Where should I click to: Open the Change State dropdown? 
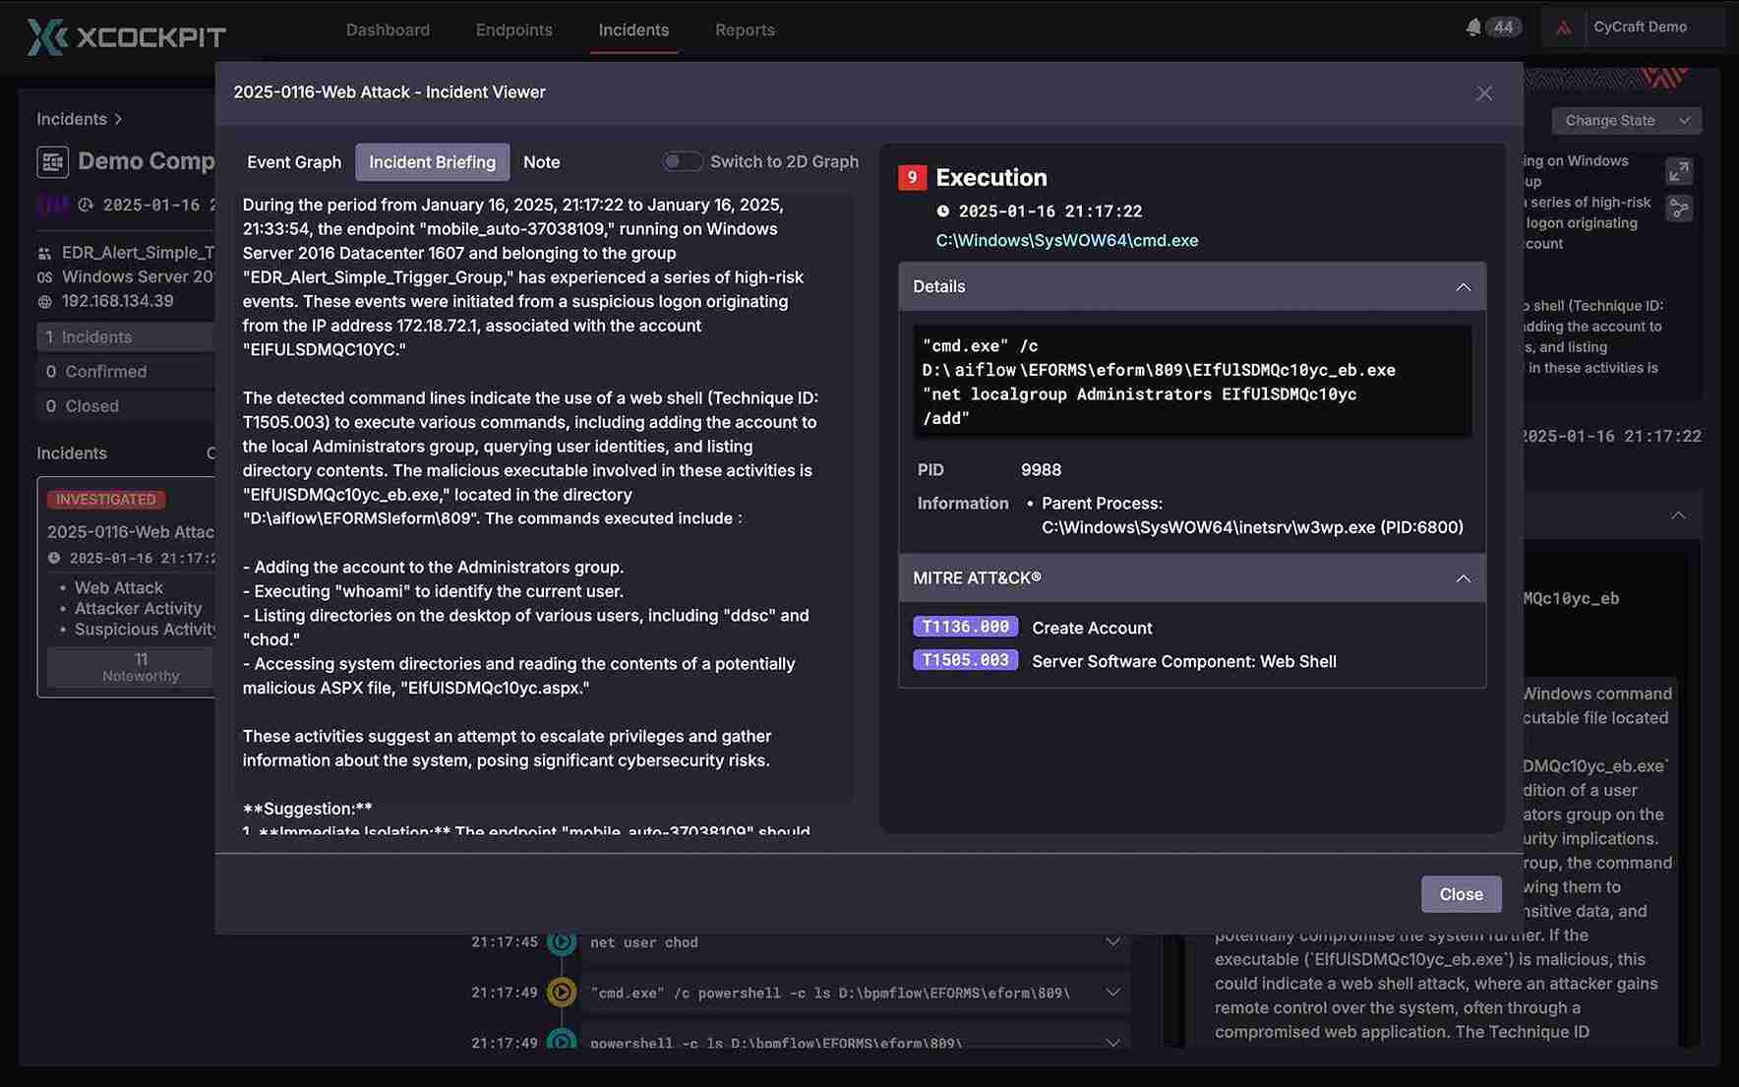pos(1626,120)
